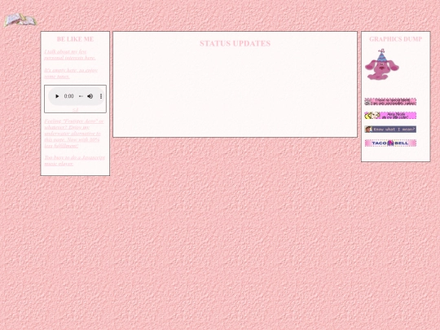The width and height of the screenshot is (440, 330).
Task: Open the 'Frutiger Aero' underwater alternative link
Action: point(74,134)
